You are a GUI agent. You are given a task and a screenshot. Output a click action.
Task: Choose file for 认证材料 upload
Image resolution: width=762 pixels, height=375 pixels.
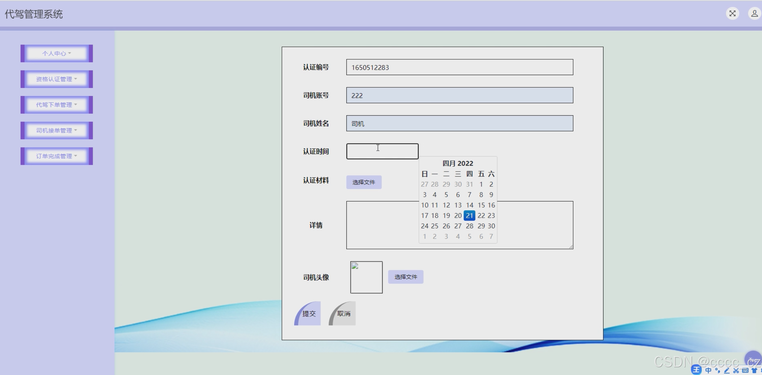click(x=364, y=182)
